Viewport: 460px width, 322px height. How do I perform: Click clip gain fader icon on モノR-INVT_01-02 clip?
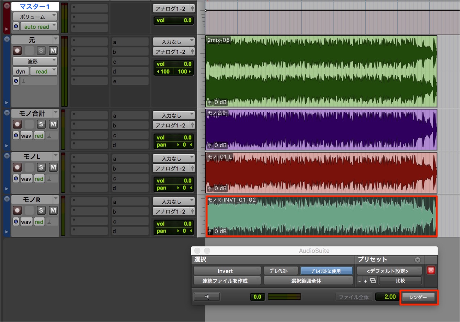210,231
